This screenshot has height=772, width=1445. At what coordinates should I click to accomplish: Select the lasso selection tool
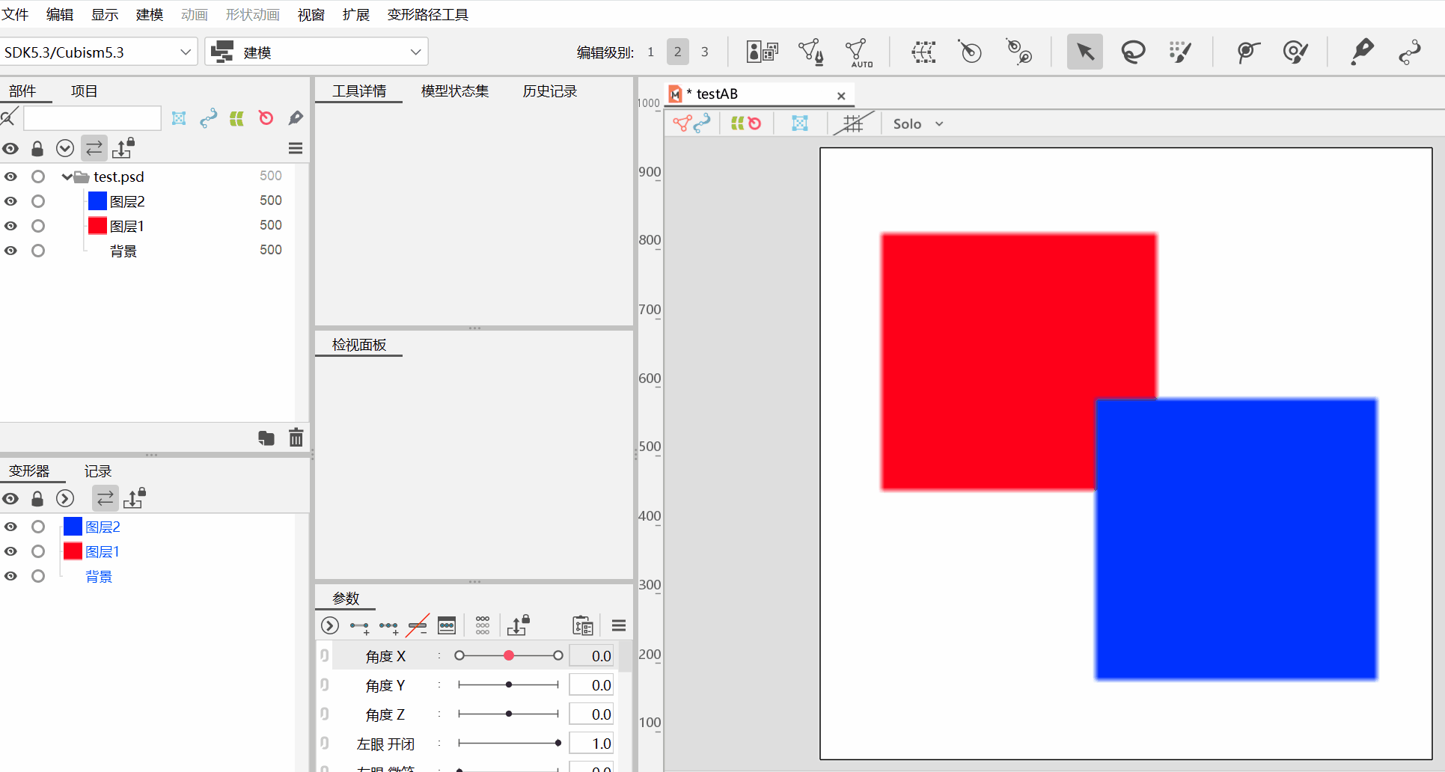[1132, 52]
